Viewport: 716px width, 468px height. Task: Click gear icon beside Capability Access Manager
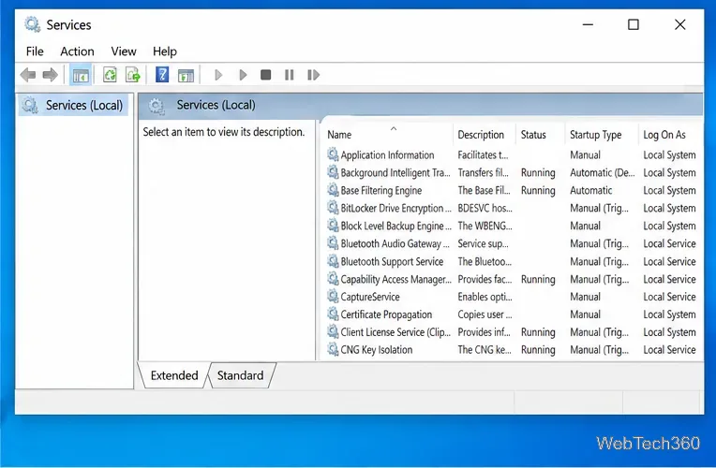(x=333, y=278)
